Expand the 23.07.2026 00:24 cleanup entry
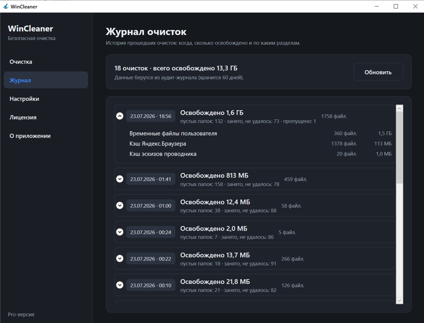Image resolution: width=424 pixels, height=323 pixels. [x=120, y=232]
